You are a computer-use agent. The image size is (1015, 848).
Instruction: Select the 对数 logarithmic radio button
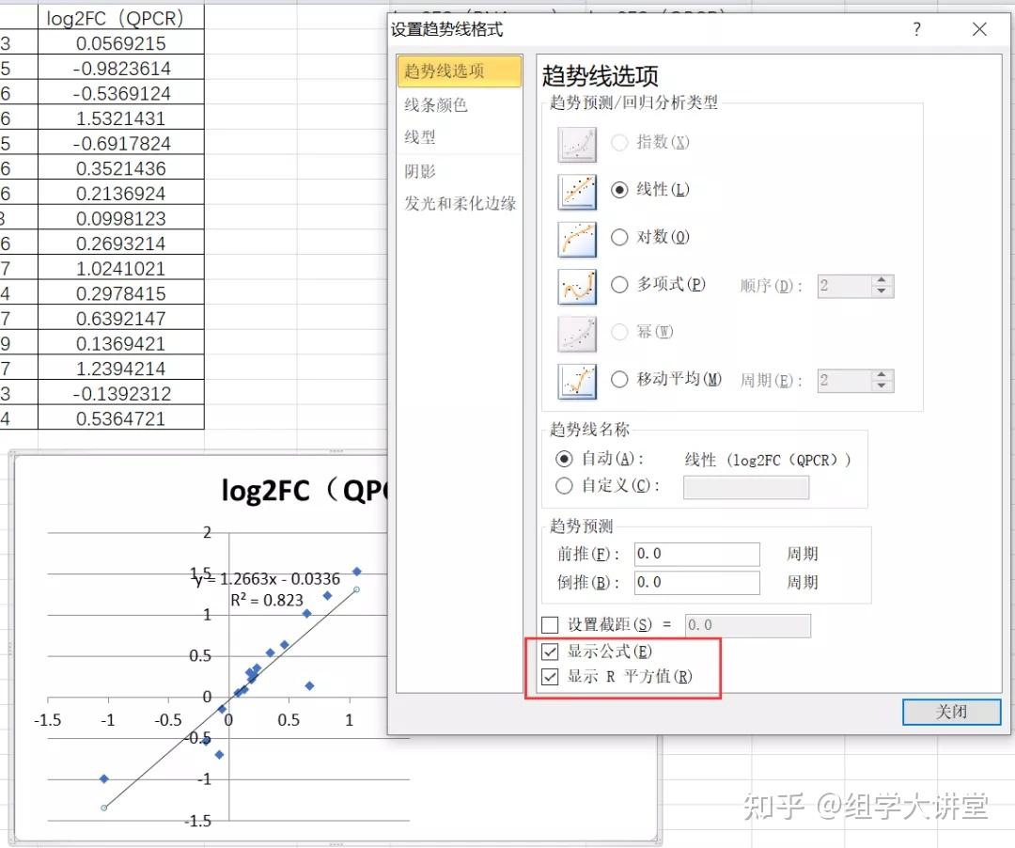pos(619,237)
